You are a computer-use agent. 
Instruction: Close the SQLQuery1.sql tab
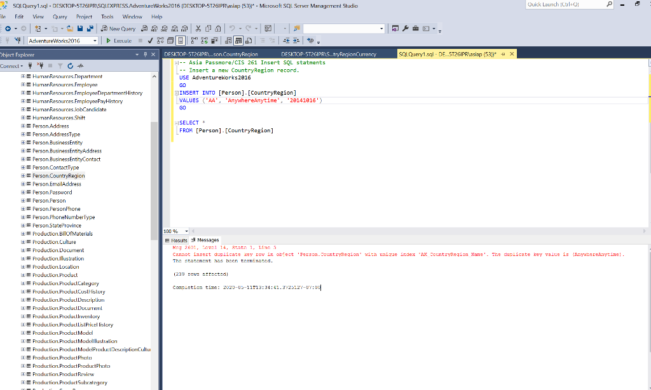512,54
